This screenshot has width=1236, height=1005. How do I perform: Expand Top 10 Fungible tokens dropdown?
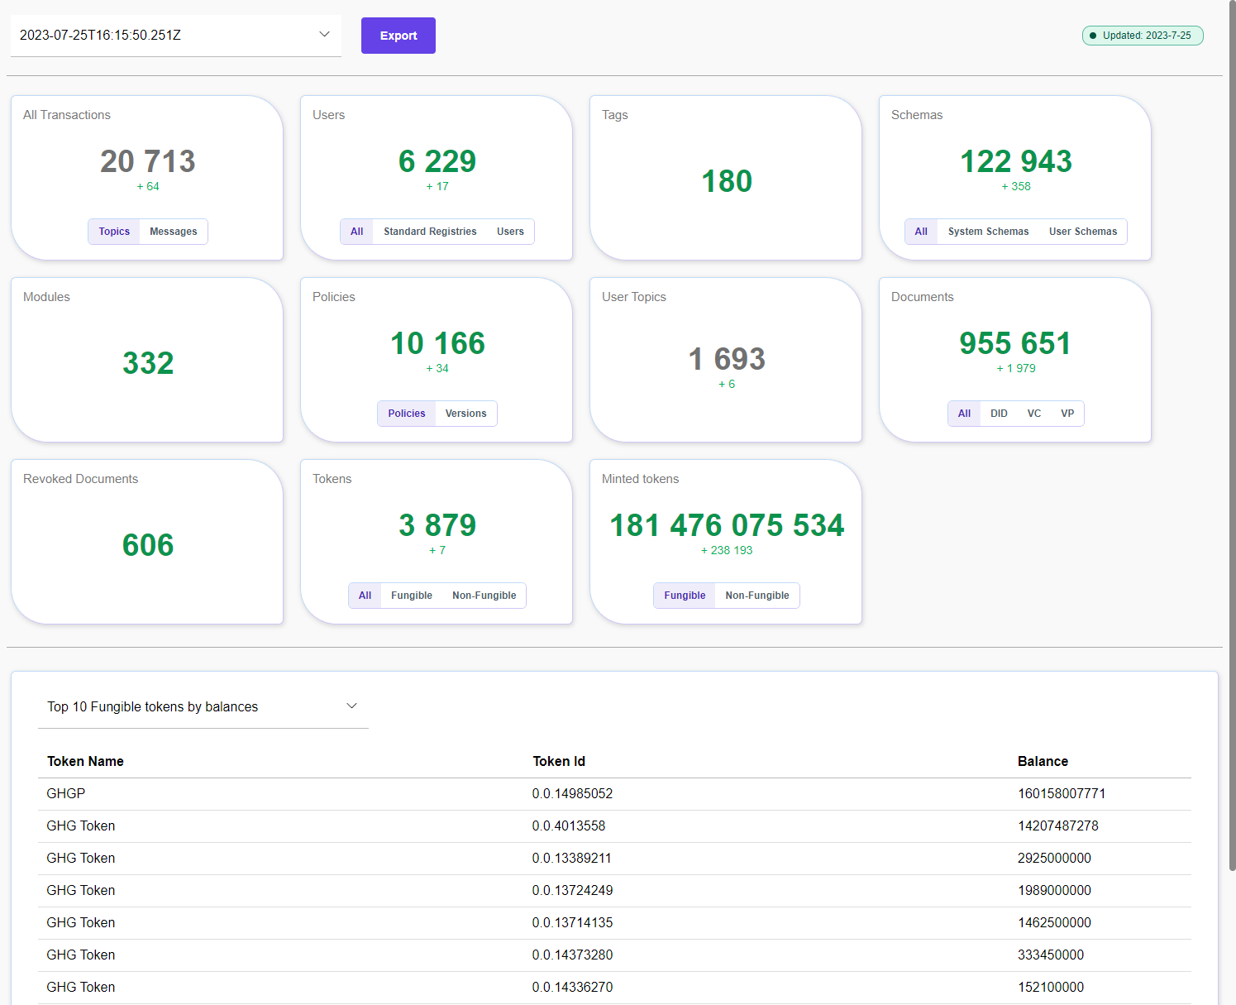click(x=351, y=706)
